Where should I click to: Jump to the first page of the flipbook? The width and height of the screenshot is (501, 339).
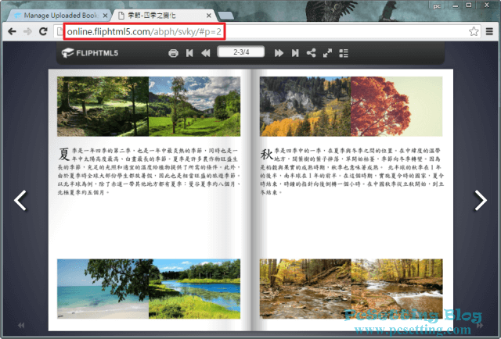pos(189,53)
